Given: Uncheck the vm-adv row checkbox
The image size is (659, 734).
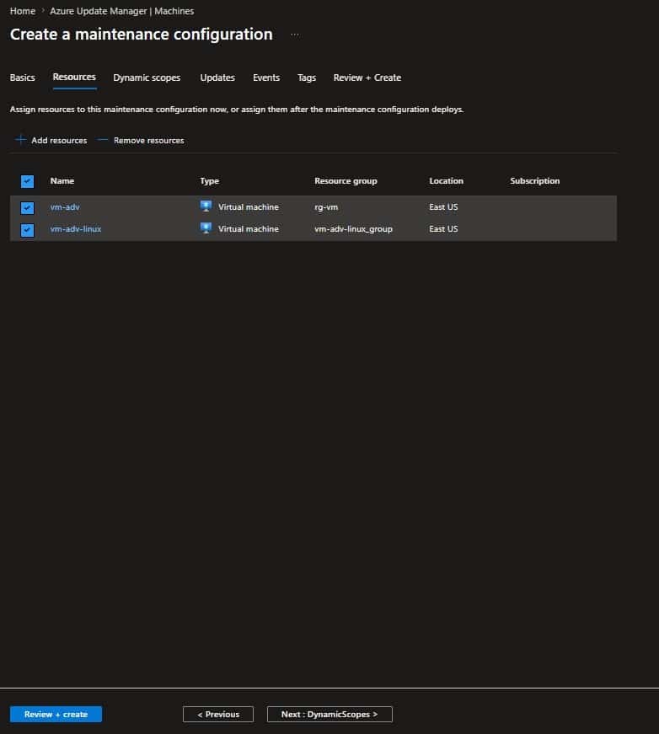Looking at the screenshot, I should [27, 207].
